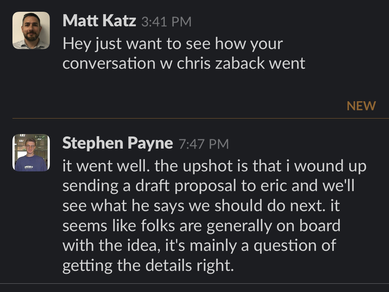Open the 7:47 PM message timestamp
This screenshot has width=389, height=292.
click(203, 144)
